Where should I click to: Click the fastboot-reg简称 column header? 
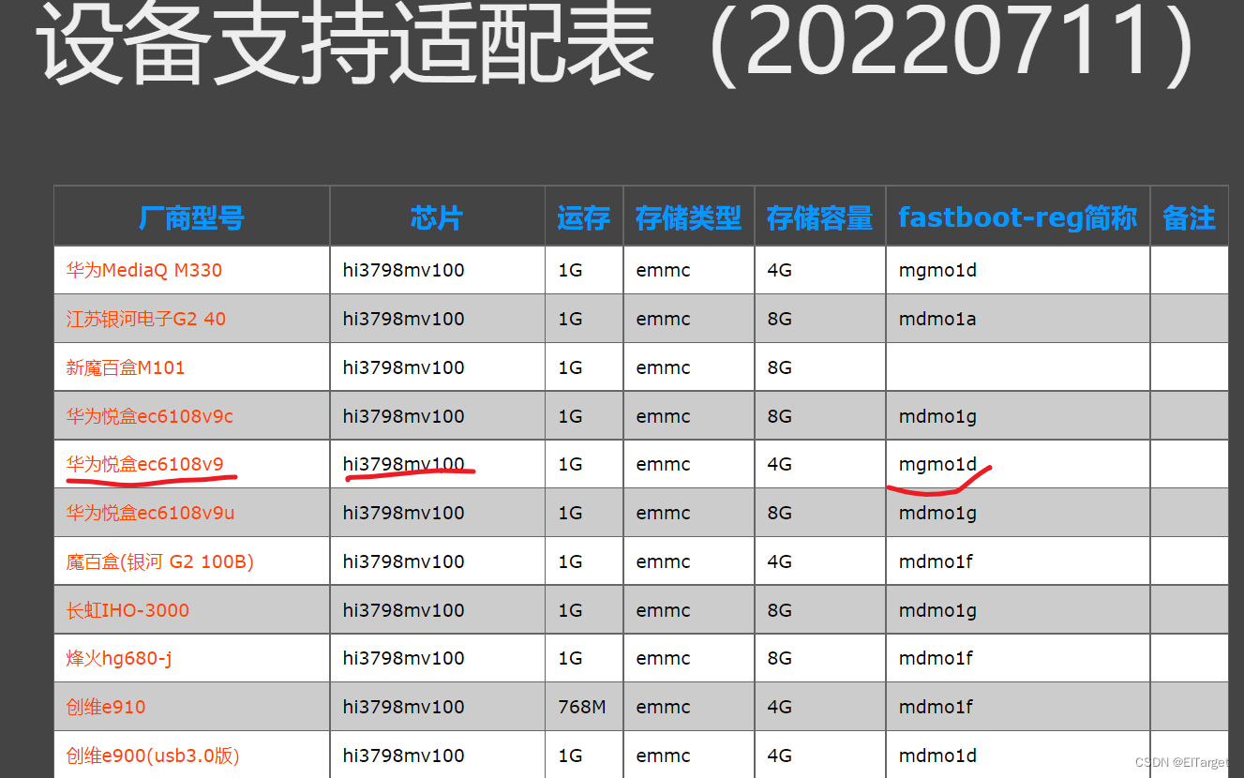point(1017,218)
